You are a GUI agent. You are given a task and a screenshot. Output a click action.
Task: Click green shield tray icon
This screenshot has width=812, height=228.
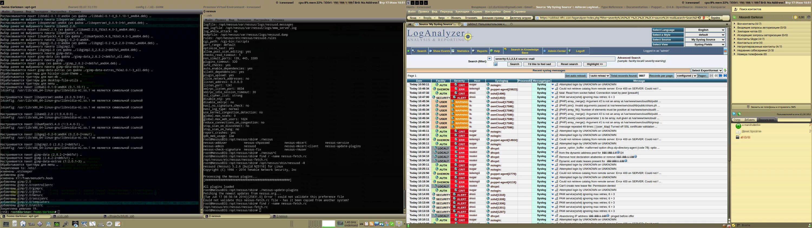pyautogui.click(x=392, y=224)
